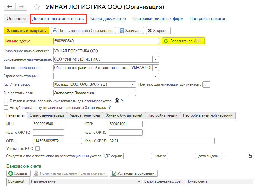Click the НДС certificate номер field
263x186 pixels.
point(181,156)
